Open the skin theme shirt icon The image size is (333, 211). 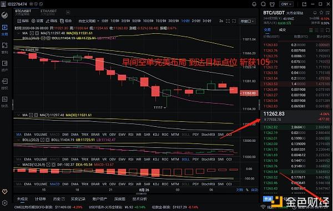273,4
